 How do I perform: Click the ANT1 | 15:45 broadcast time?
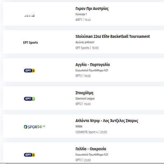pyautogui.click(x=83, y=20)
